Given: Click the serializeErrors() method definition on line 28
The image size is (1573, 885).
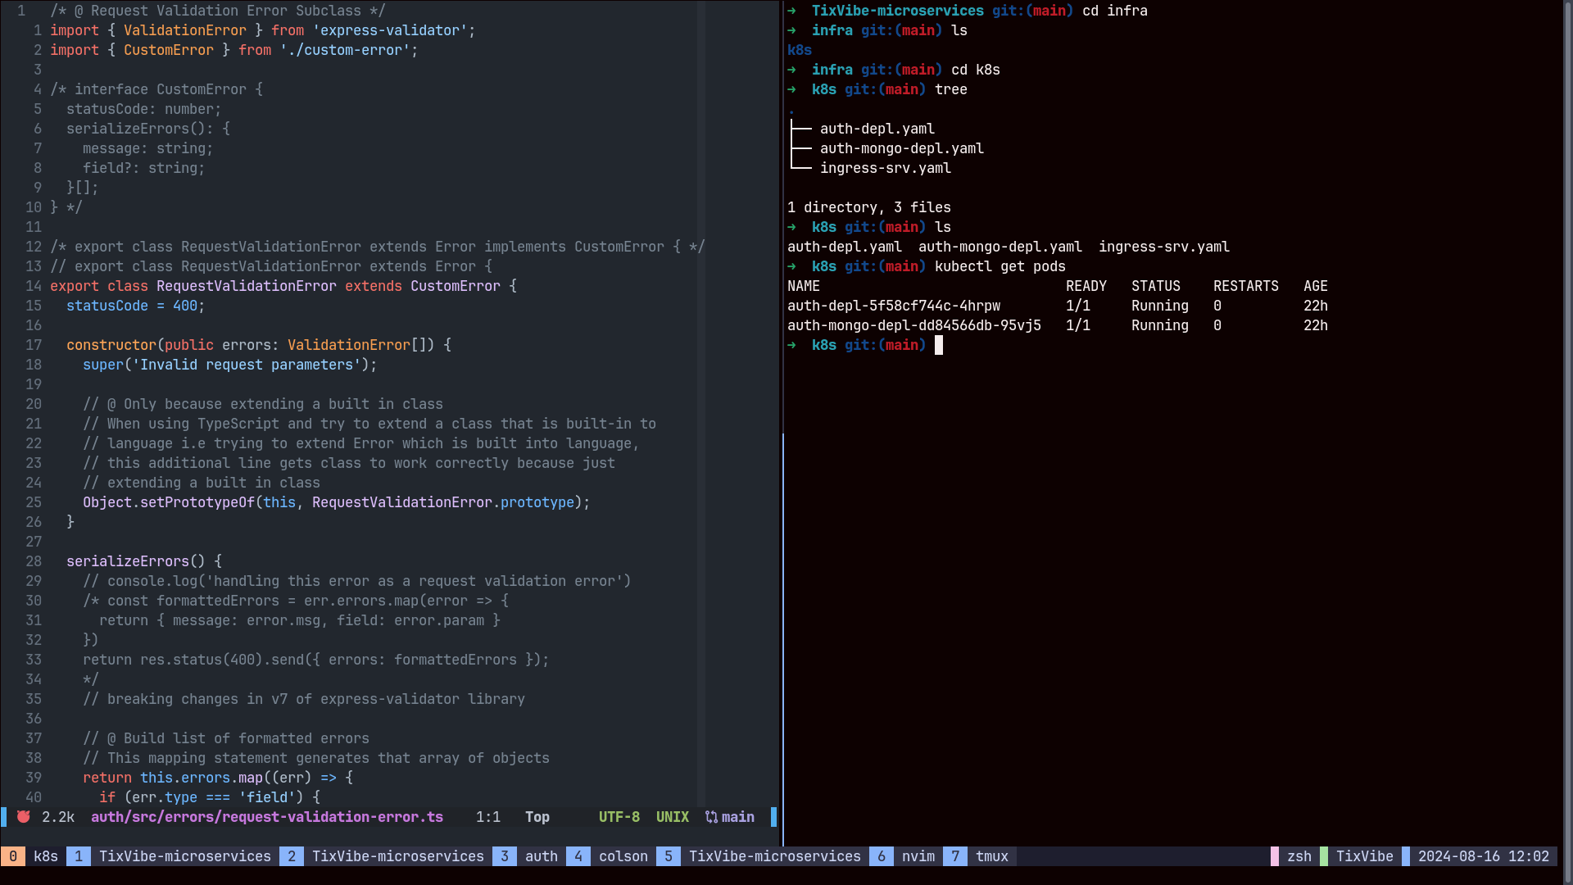Looking at the screenshot, I should pyautogui.click(x=144, y=561).
